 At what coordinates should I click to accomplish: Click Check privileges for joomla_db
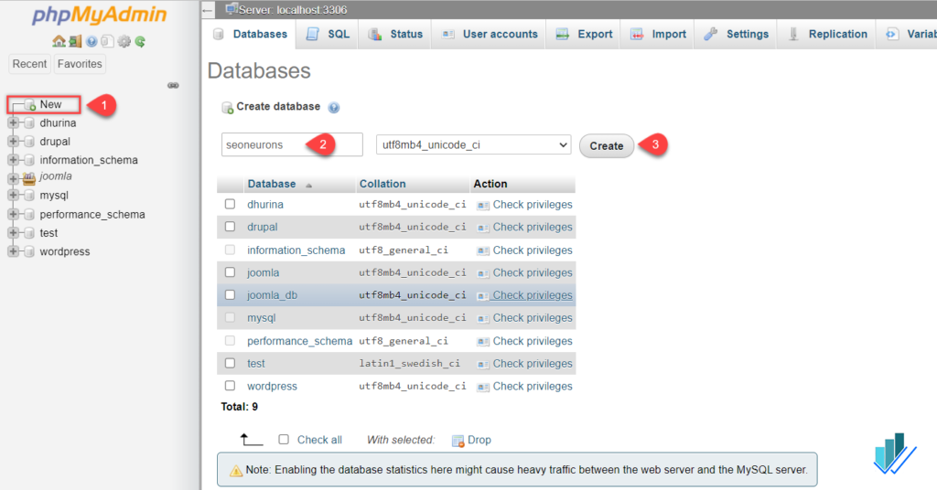(x=532, y=295)
